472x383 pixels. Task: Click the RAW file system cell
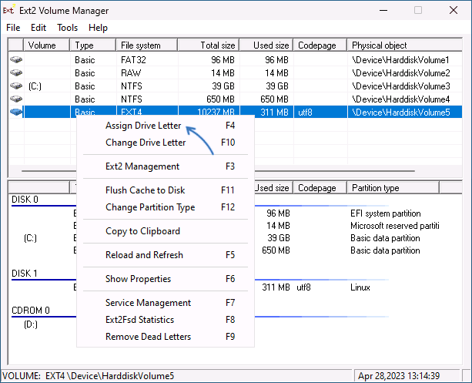(131, 73)
